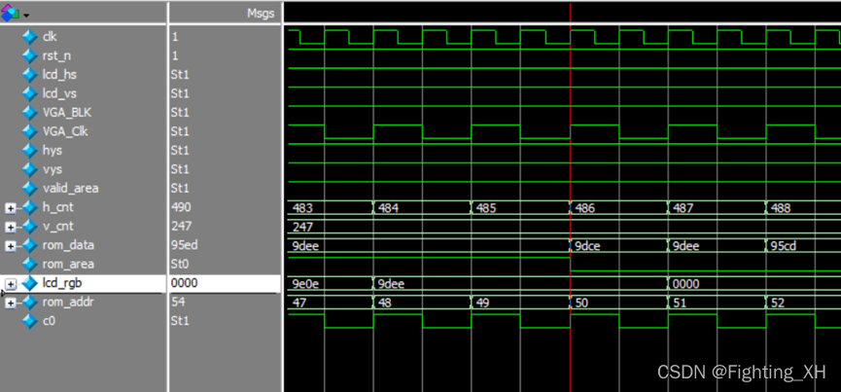Click rom_addr waveform value 47
This screenshot has width=841, height=392.
click(x=299, y=303)
